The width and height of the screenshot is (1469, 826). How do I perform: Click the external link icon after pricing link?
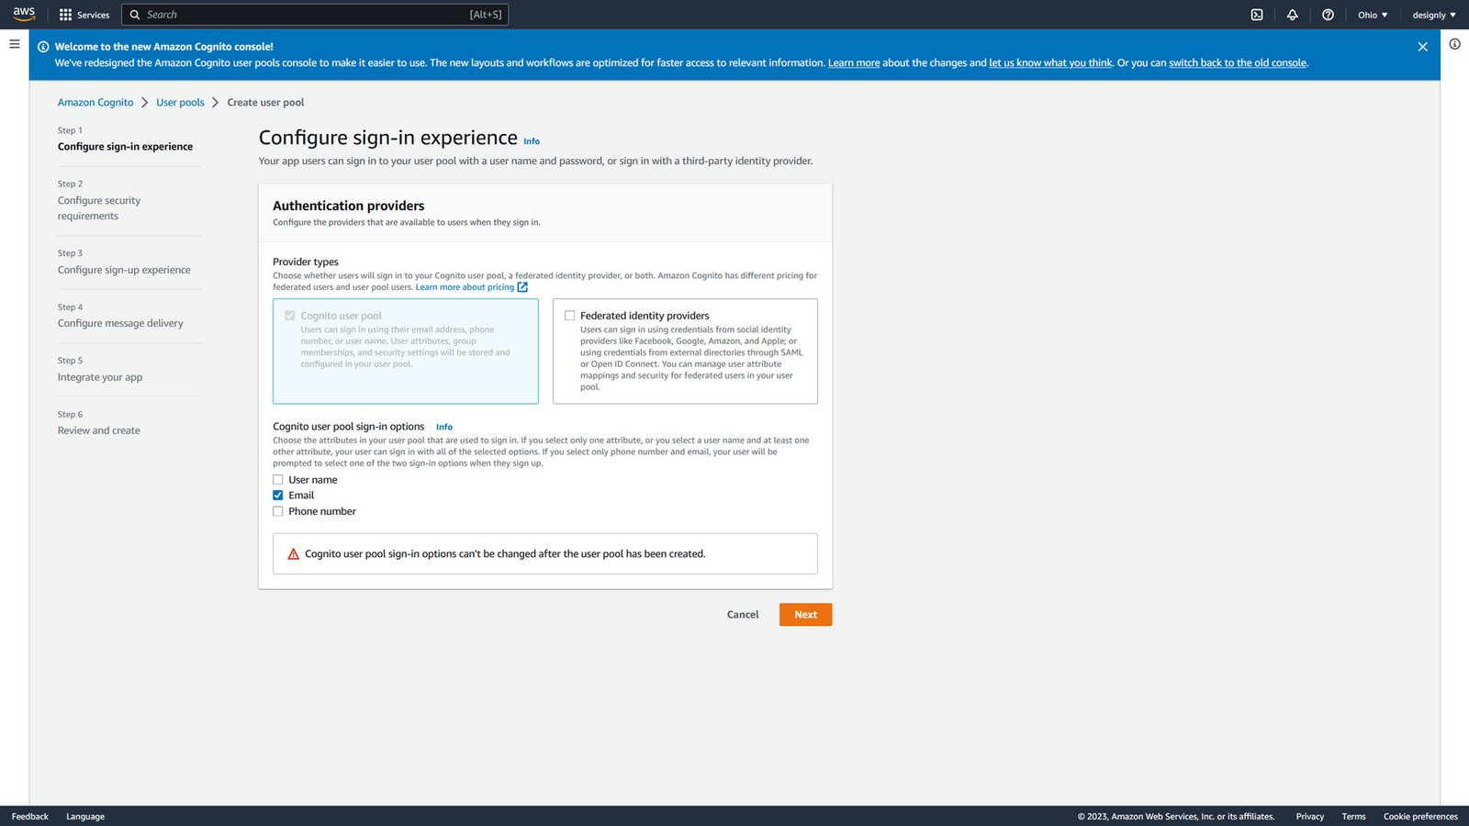click(x=522, y=286)
